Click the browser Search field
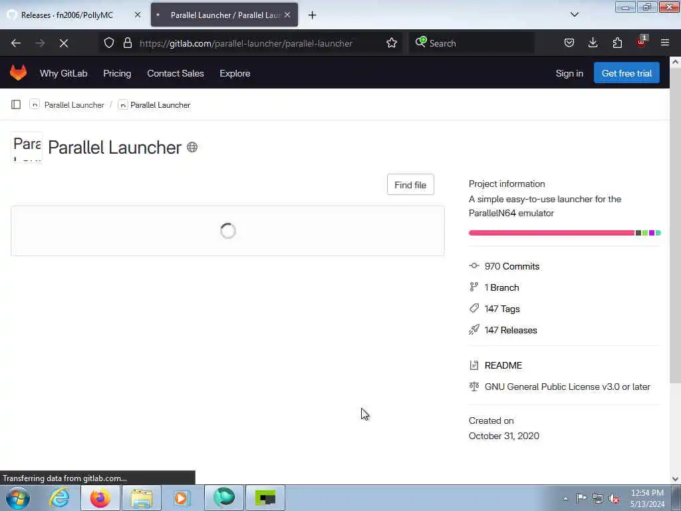 tap(472, 43)
